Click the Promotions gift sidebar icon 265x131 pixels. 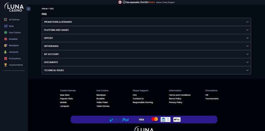pyautogui.click(x=6, y=59)
